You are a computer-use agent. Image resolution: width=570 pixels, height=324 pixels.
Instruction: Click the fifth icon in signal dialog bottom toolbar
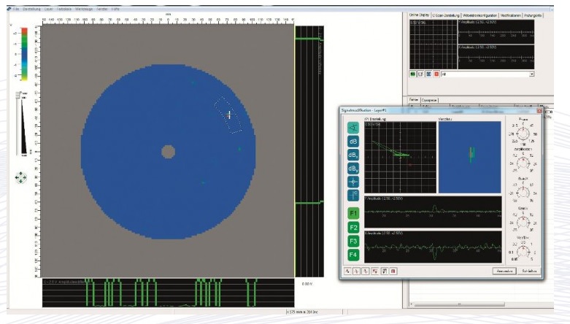(384, 271)
